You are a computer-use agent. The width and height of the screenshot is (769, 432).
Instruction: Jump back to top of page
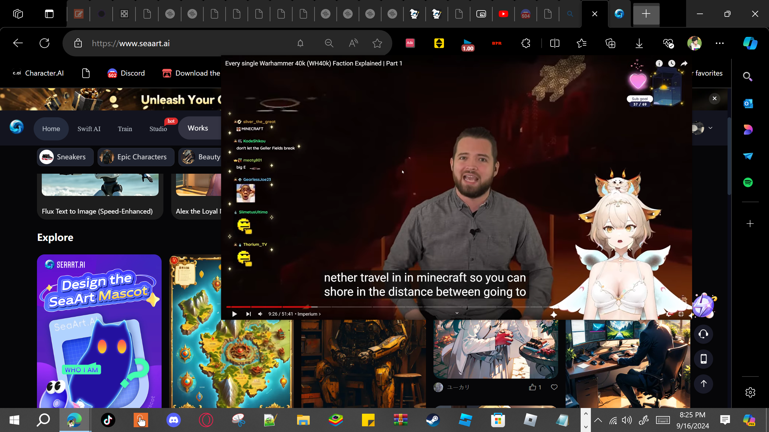click(x=703, y=384)
